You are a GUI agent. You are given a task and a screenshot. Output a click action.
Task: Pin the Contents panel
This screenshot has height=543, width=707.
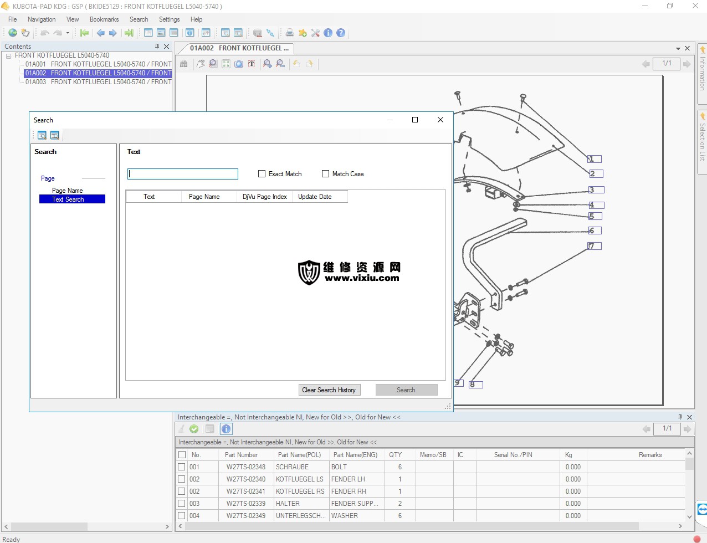pyautogui.click(x=157, y=47)
